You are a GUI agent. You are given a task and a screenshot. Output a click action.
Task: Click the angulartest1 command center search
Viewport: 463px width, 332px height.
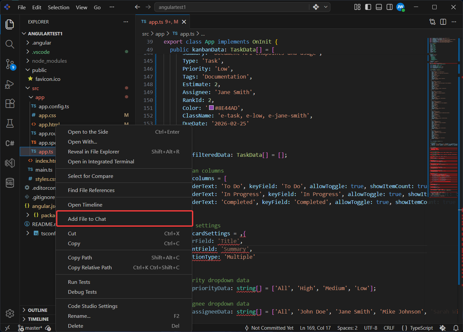pyautogui.click(x=232, y=7)
